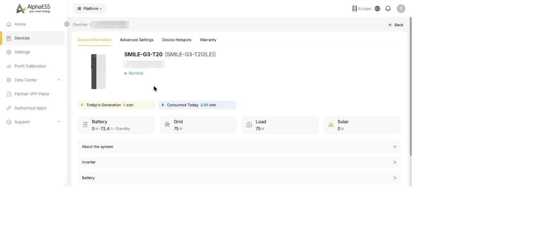Collapse the sidebar with arrow button

point(67,24)
